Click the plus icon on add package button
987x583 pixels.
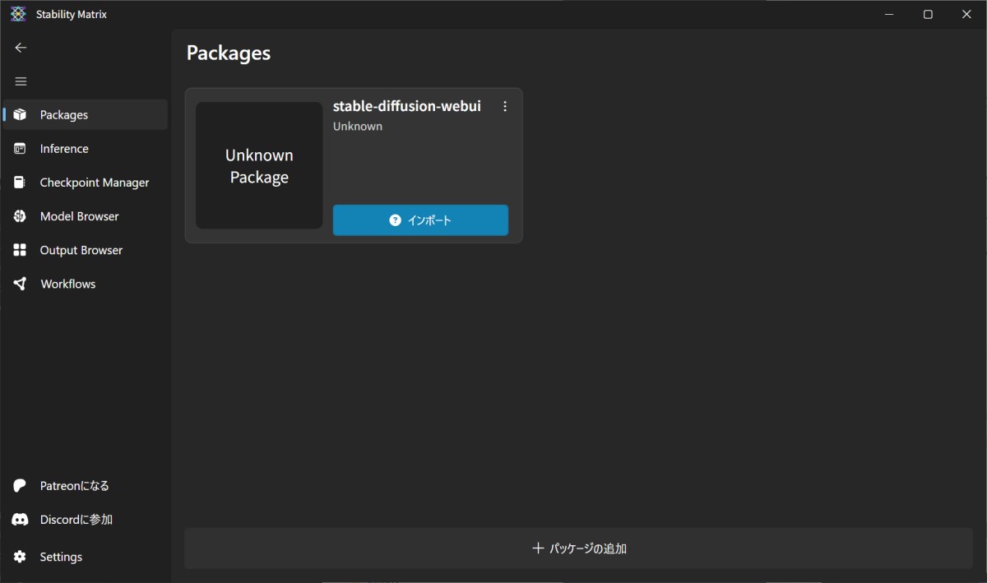[538, 548]
